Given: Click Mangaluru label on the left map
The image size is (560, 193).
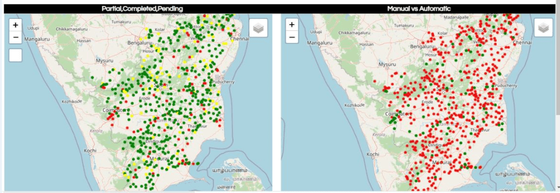Looking at the screenshot, I should click(37, 39).
